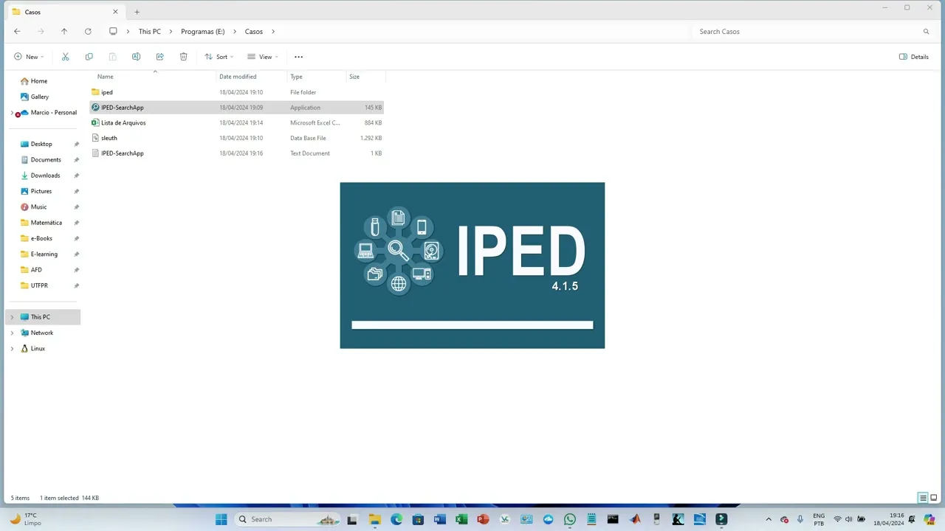This screenshot has width=945, height=531.
Task: Sort by Name column header
Action: tap(106, 77)
